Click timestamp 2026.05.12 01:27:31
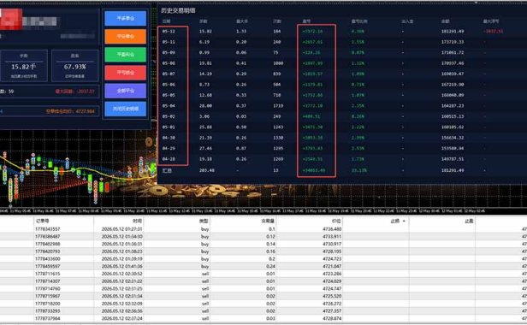The image size is (527, 325). tap(122, 229)
